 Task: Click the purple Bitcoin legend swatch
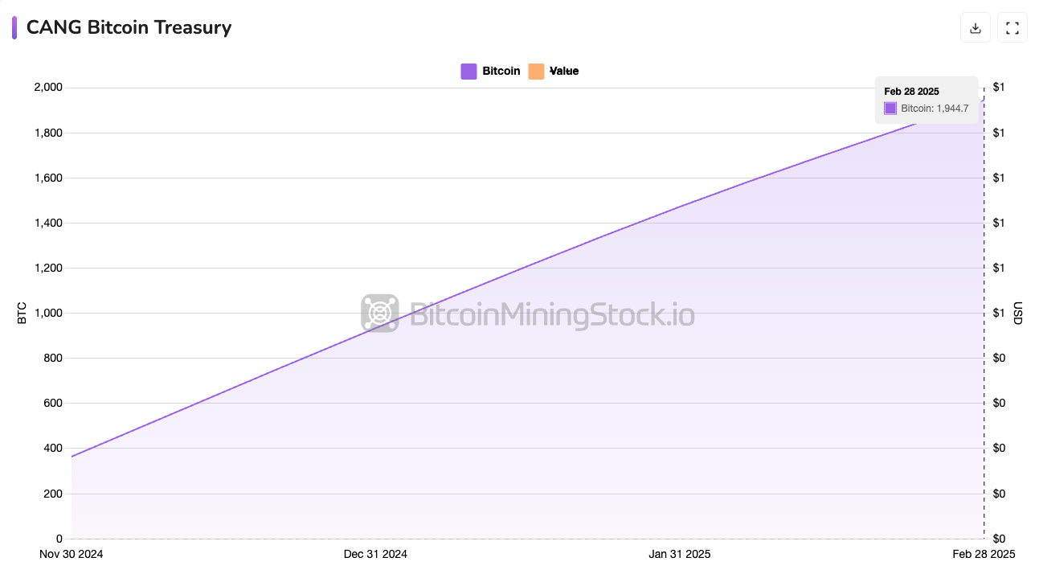coord(468,71)
